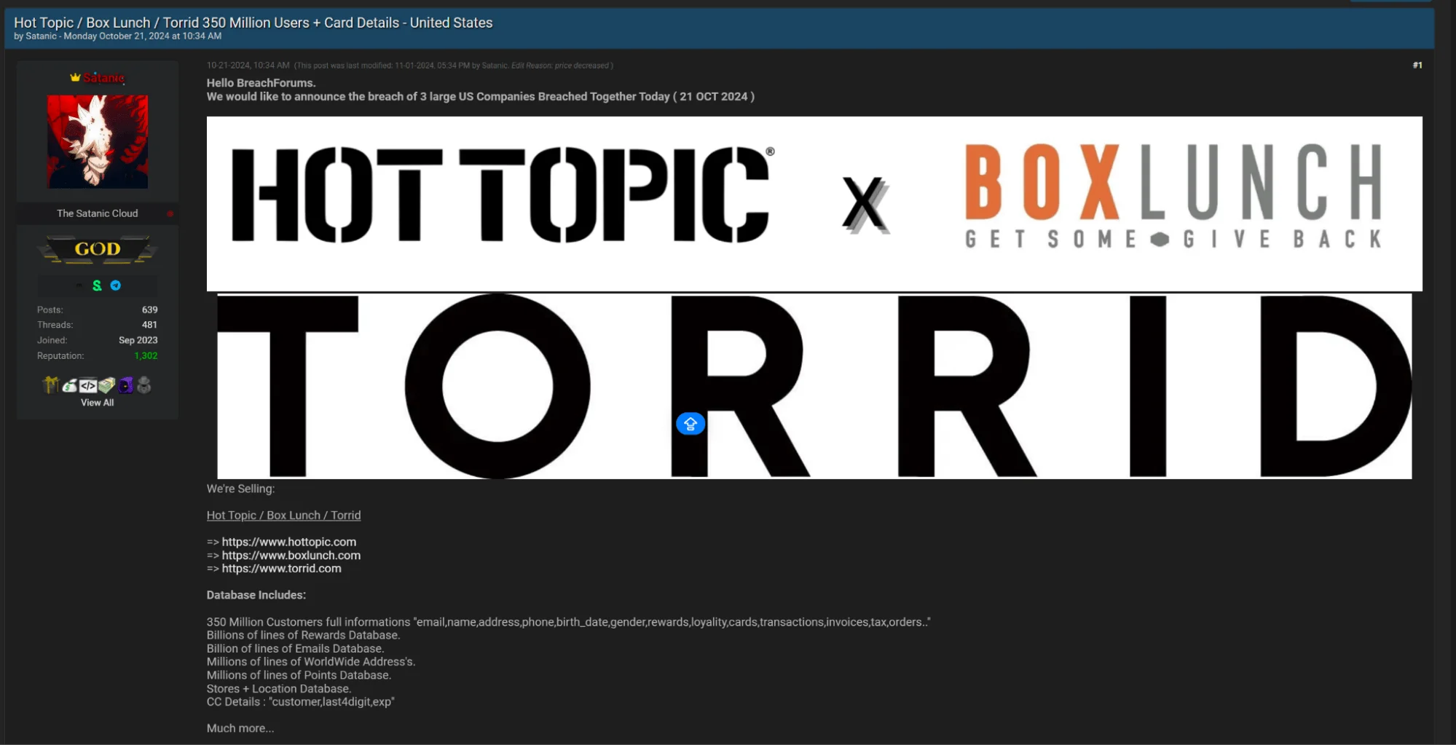
Task: Click the code brackets award badge
Action: click(x=88, y=385)
